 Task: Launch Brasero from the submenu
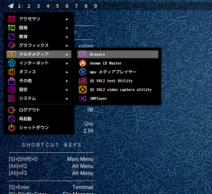click(118, 54)
